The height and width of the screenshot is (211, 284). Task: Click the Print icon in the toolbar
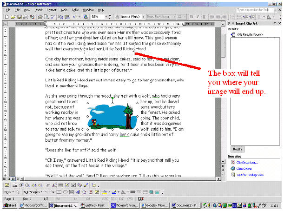point(40,17)
